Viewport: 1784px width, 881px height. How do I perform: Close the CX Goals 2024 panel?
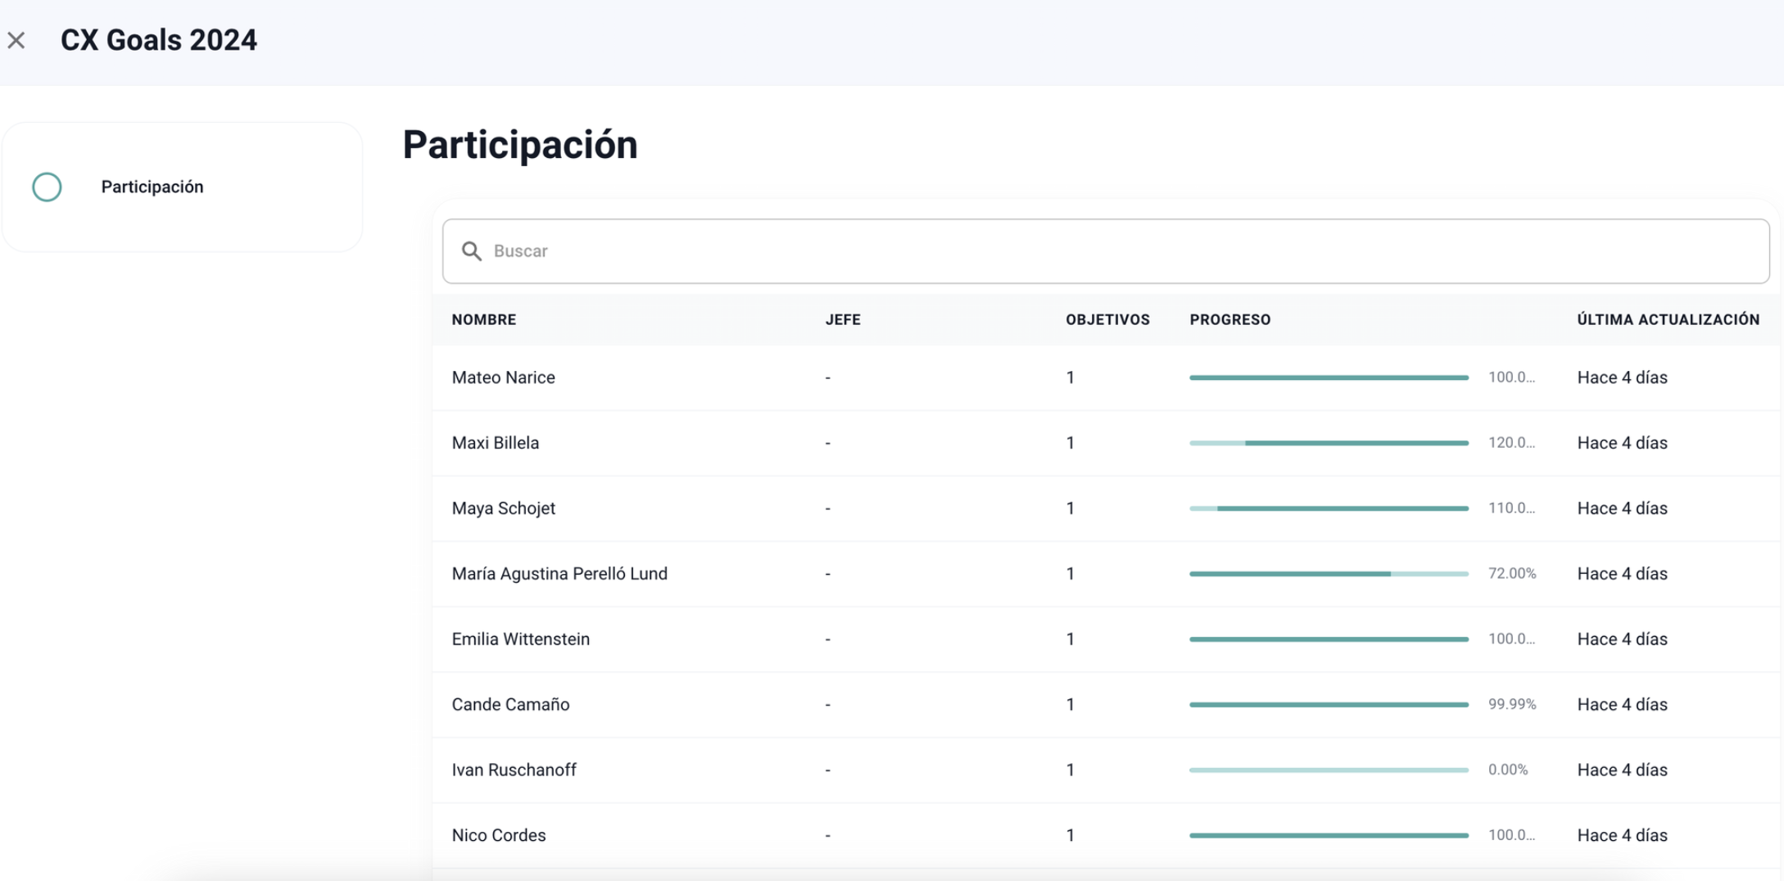click(x=16, y=40)
